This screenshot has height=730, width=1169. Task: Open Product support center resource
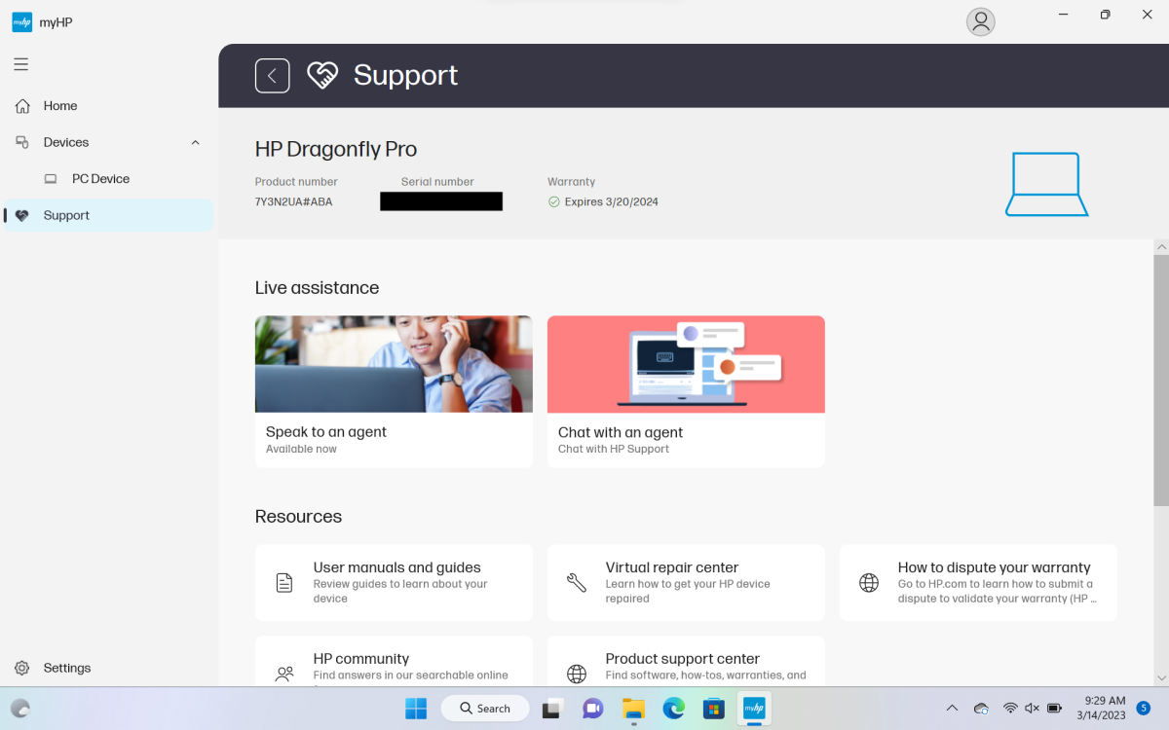pos(686,661)
